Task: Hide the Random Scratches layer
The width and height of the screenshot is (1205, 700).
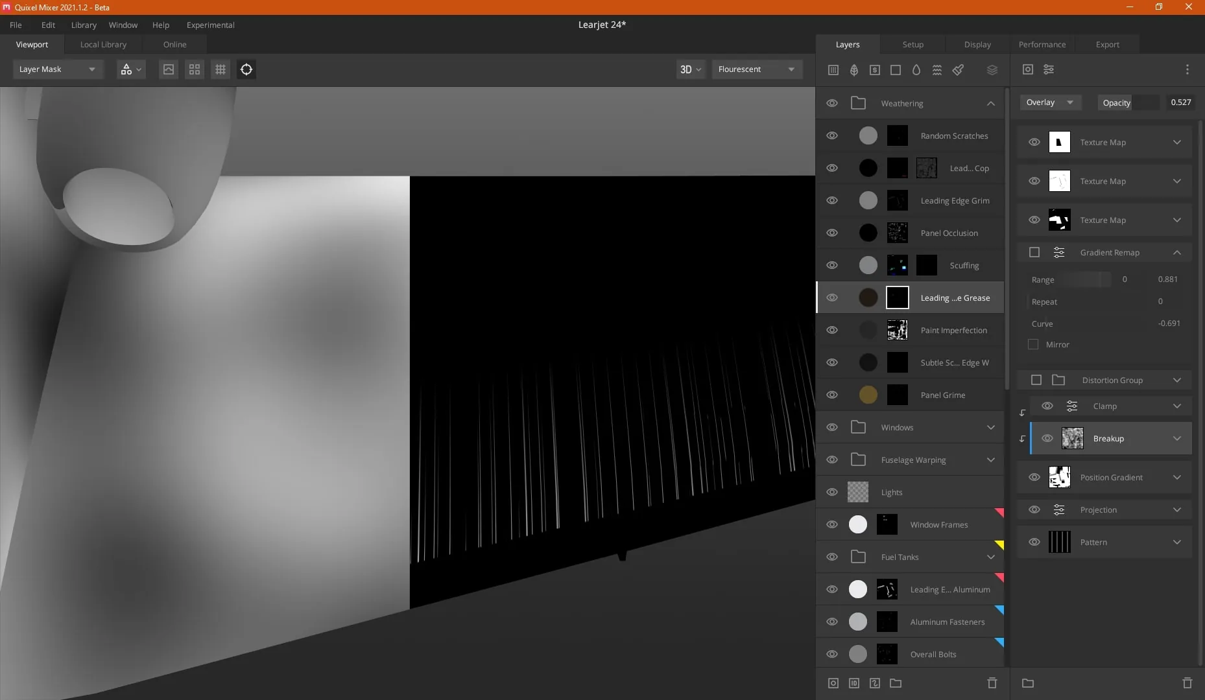Action: 832,135
